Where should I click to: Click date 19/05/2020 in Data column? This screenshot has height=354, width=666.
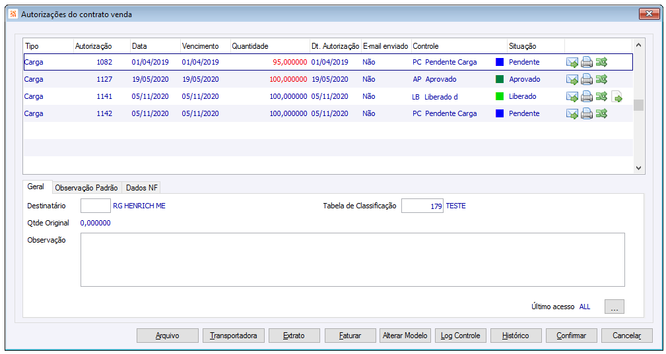pyautogui.click(x=150, y=79)
